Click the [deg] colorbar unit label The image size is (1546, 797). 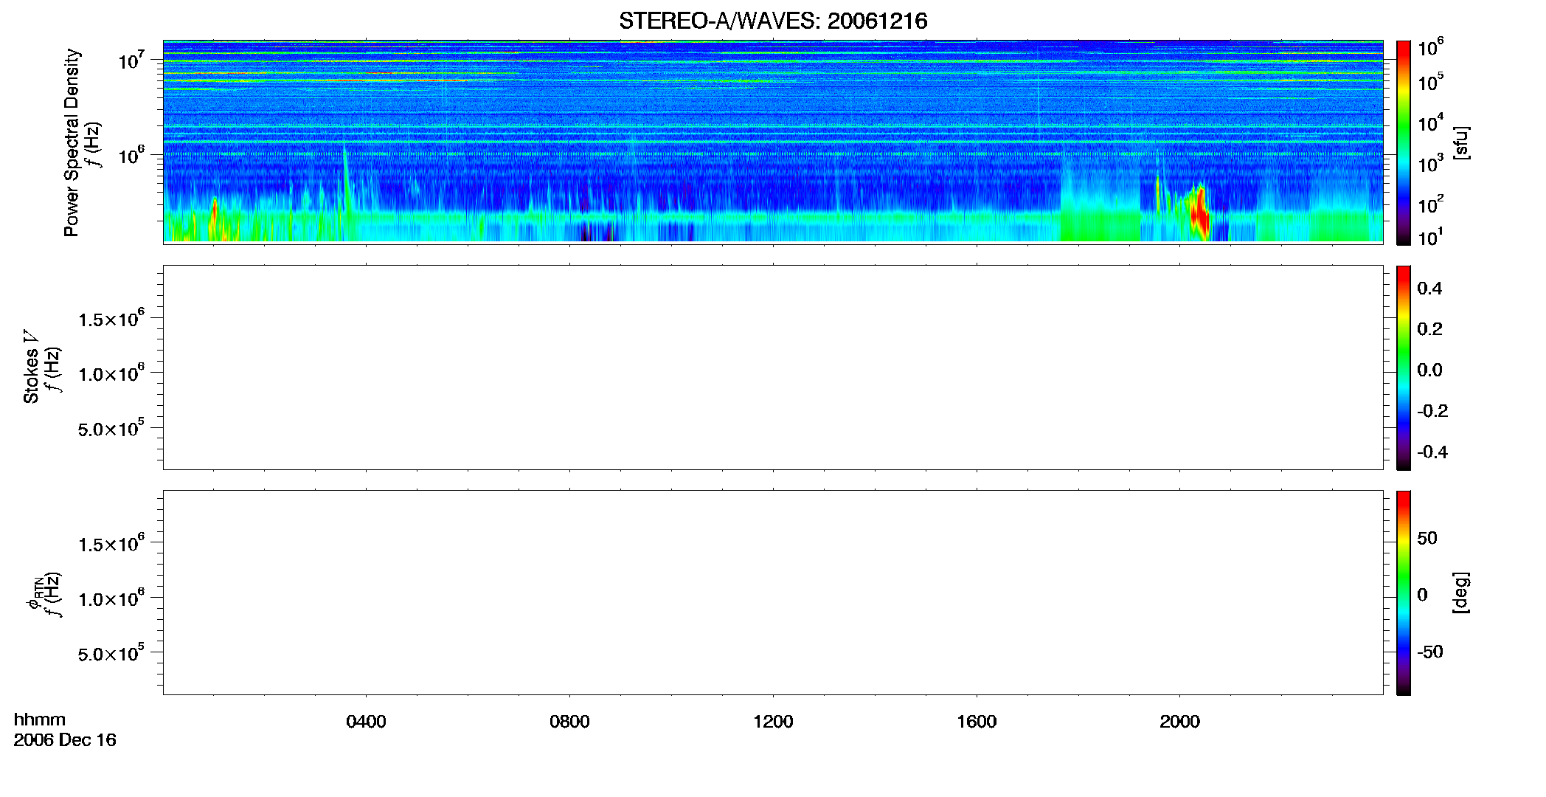(x=1460, y=593)
